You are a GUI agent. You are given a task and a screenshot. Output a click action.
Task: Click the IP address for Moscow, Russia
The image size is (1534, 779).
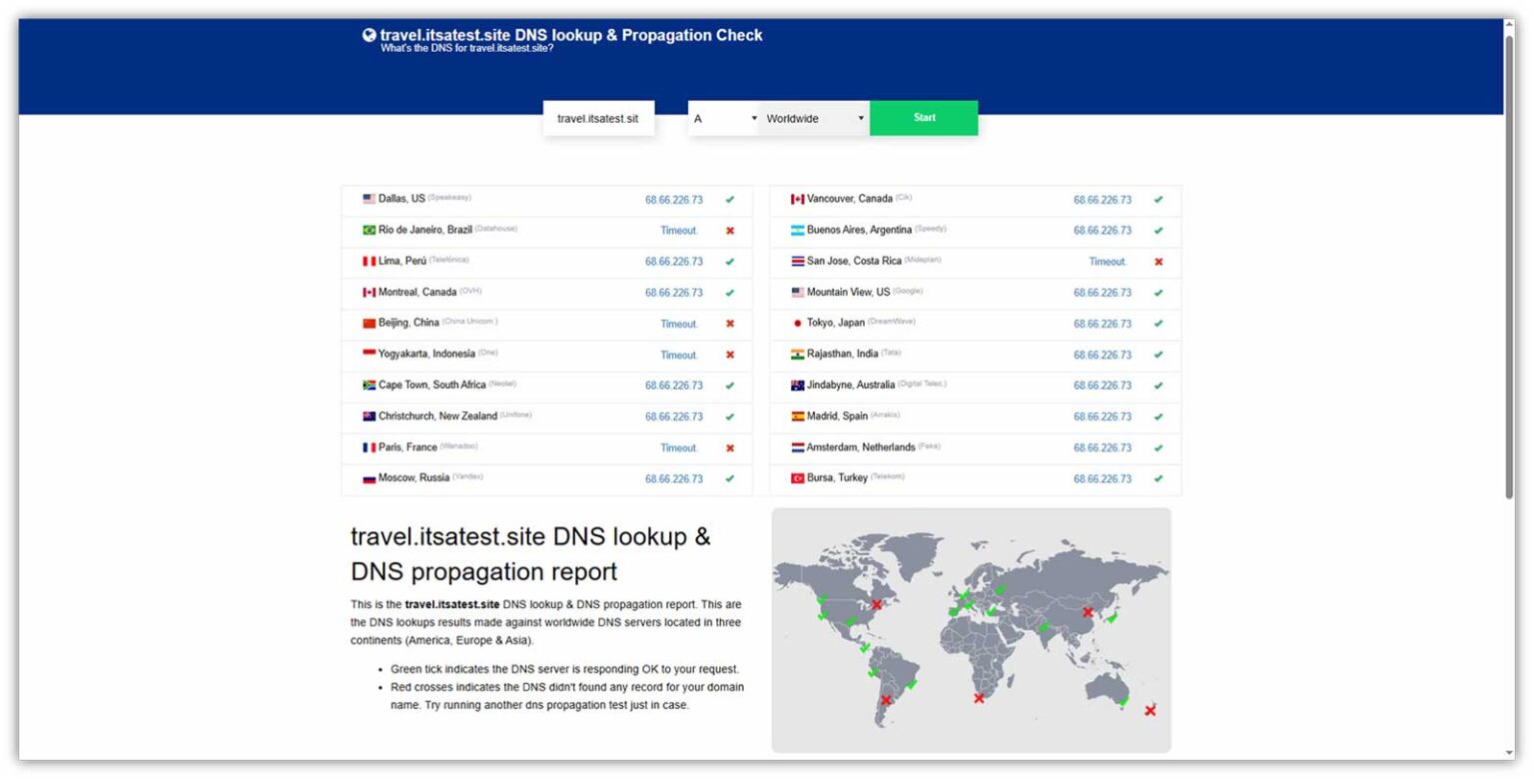point(673,479)
